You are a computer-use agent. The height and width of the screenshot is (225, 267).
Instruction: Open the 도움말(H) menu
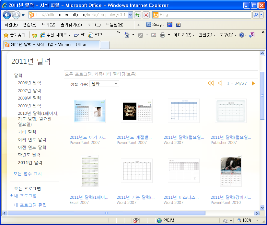tap(115, 25)
